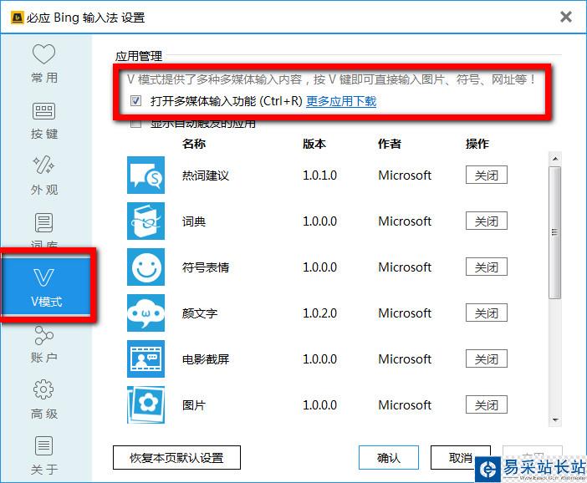
Task: Toggle 打开多媒体输入功能 checkbox
Action: (x=135, y=100)
